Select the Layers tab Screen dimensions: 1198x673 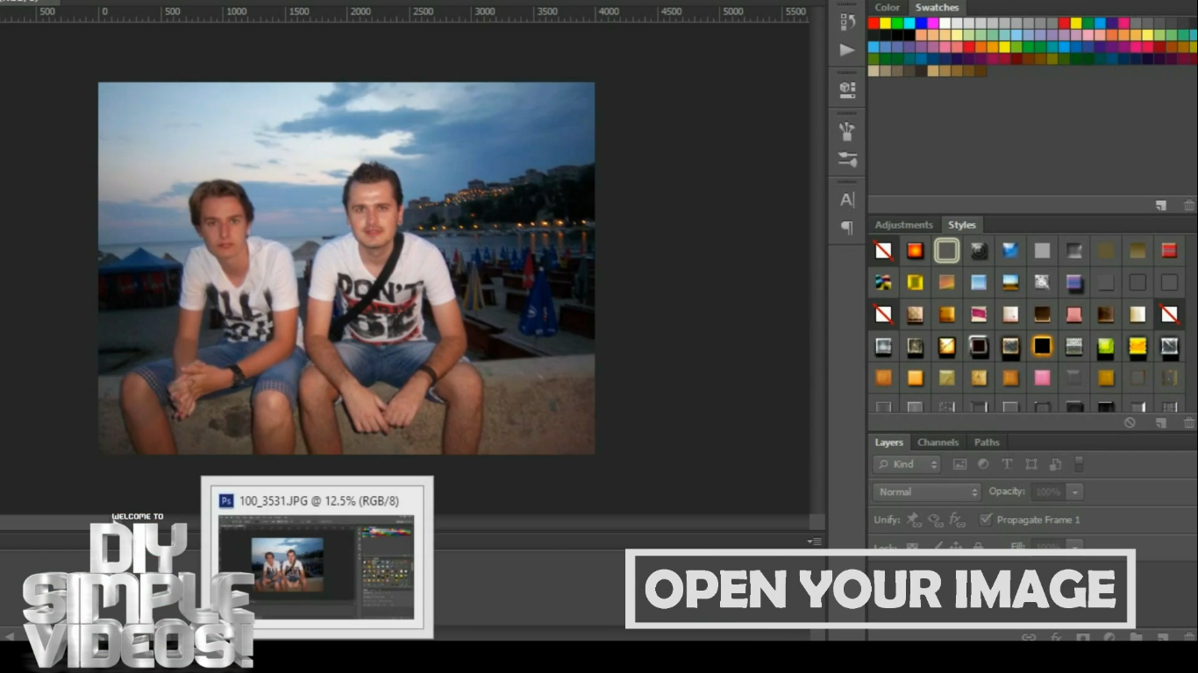click(x=889, y=443)
